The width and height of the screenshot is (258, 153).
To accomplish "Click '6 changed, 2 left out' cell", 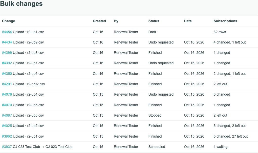I will click(x=229, y=126).
